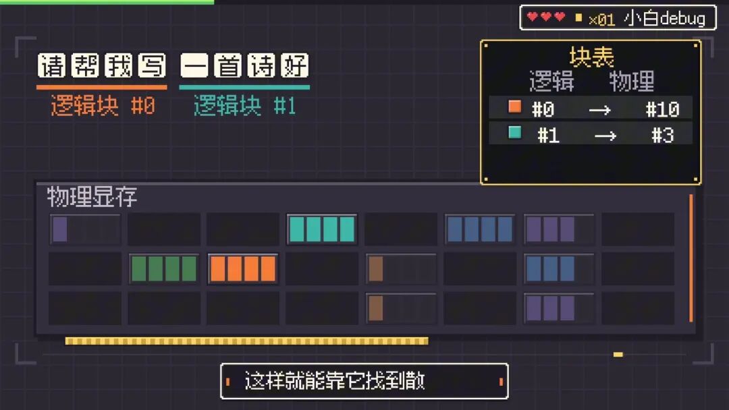Click the 逻辑 column header
The width and height of the screenshot is (729, 410).
tap(552, 82)
